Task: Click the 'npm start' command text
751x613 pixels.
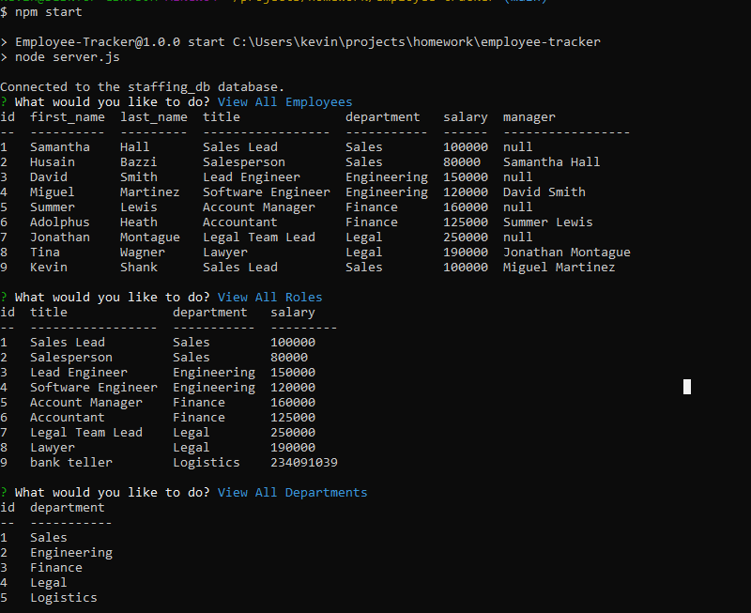Action: coord(49,12)
